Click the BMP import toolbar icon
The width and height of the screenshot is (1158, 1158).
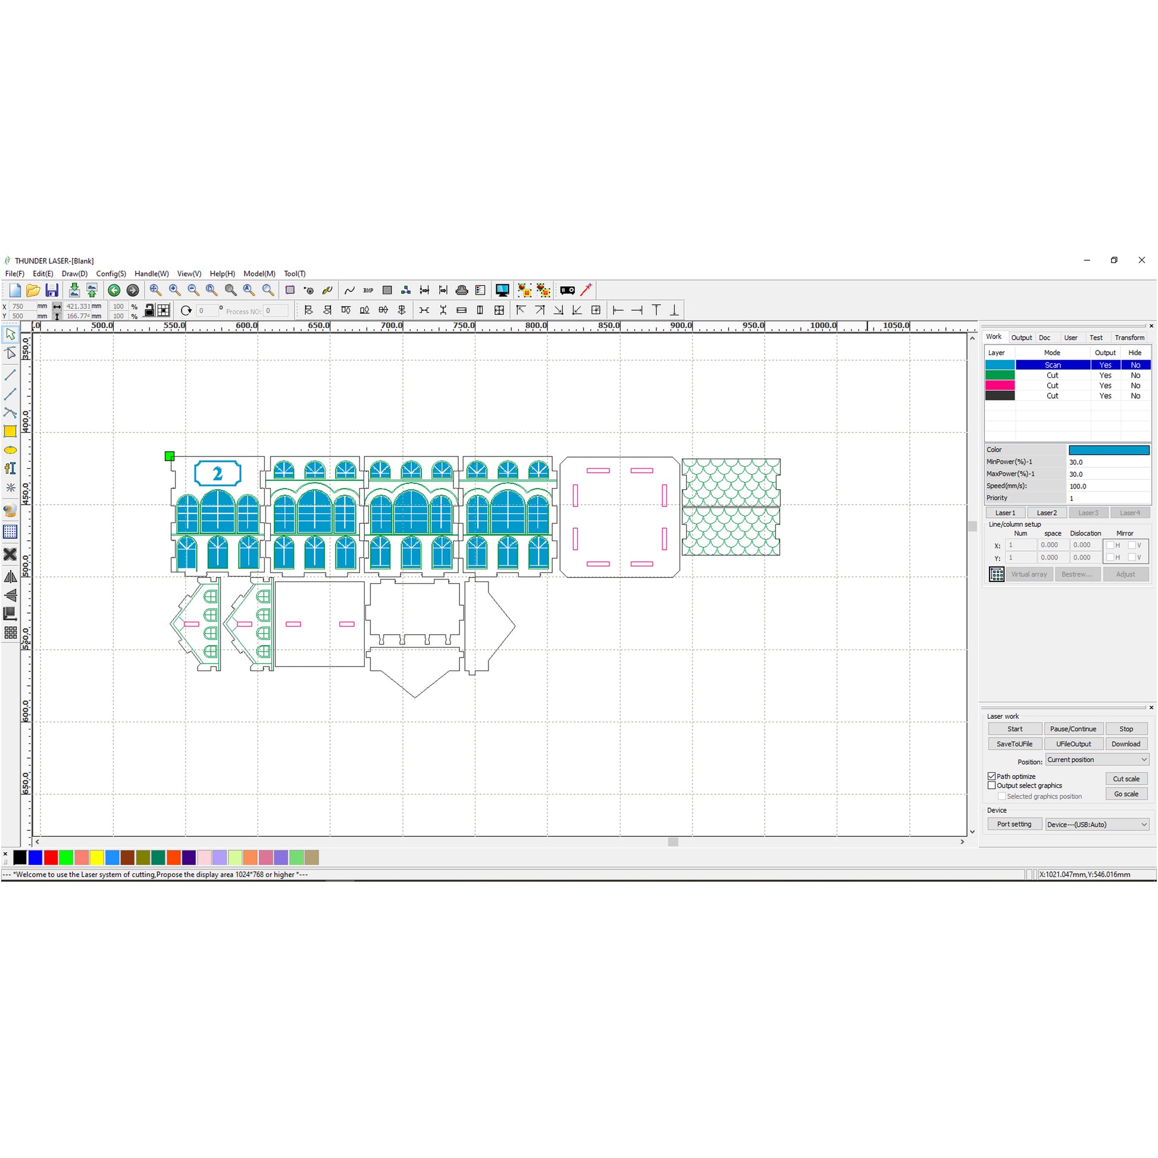point(368,290)
